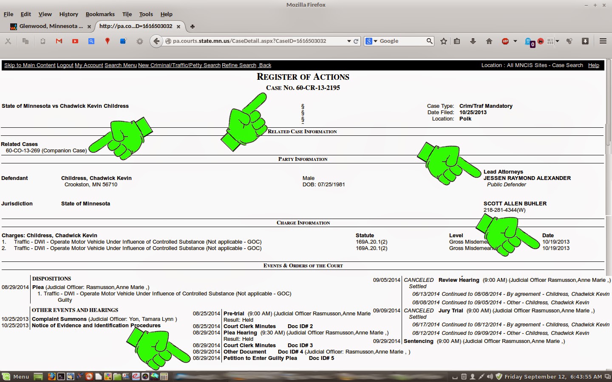Reload page with the refresh icon
Image resolution: width=612 pixels, height=382 pixels.
pyautogui.click(x=356, y=41)
